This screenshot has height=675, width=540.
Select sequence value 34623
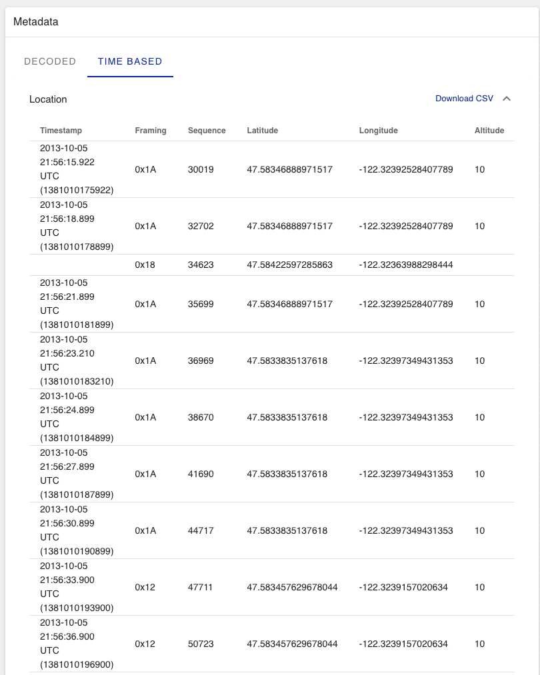click(201, 265)
